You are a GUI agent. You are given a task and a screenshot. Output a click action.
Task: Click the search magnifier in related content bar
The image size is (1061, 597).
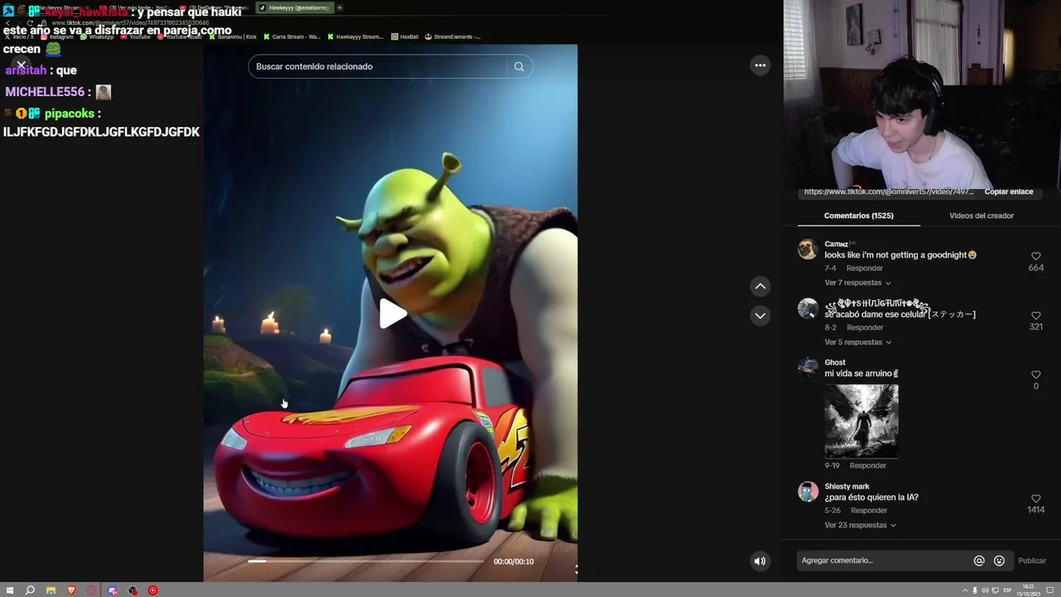coord(519,66)
